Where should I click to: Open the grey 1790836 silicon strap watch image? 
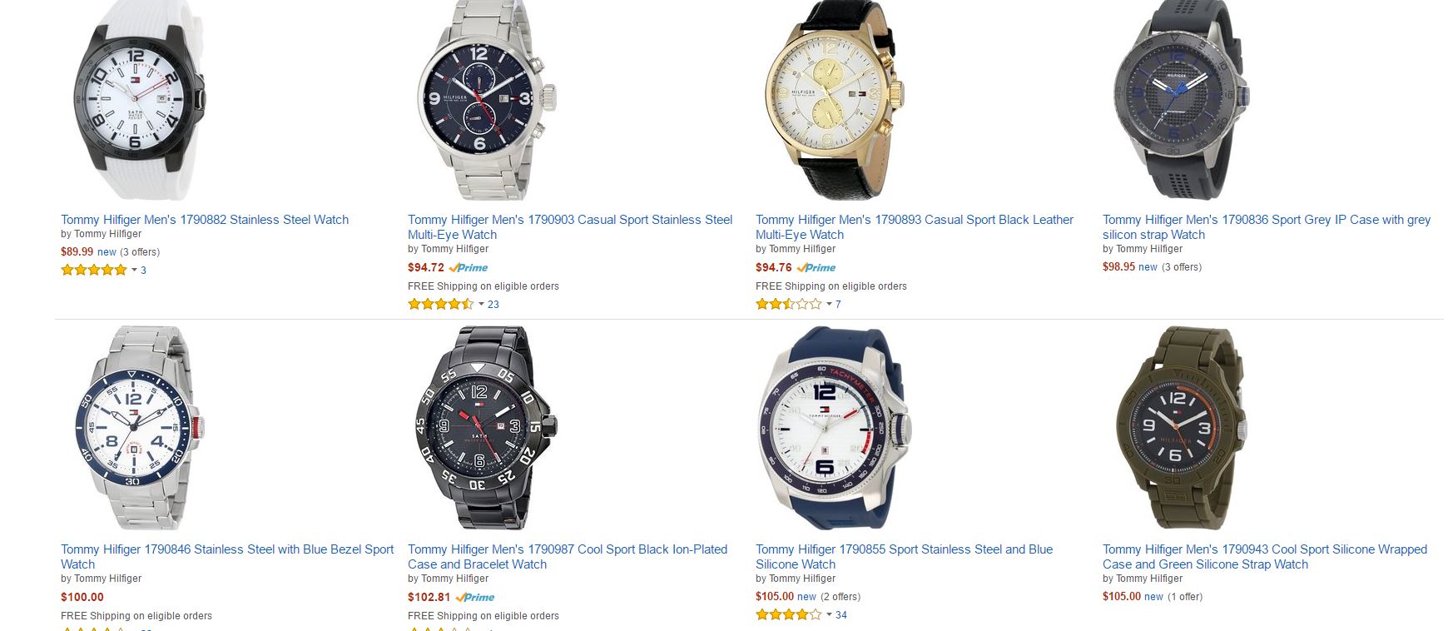(x=1182, y=100)
